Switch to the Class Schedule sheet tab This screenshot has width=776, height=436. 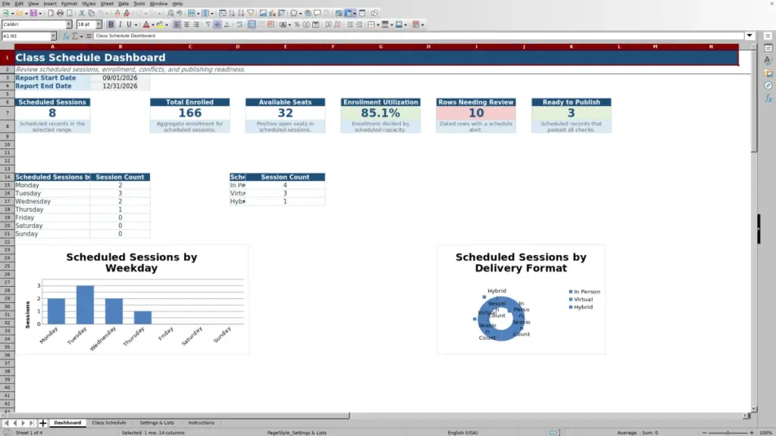pyautogui.click(x=109, y=422)
